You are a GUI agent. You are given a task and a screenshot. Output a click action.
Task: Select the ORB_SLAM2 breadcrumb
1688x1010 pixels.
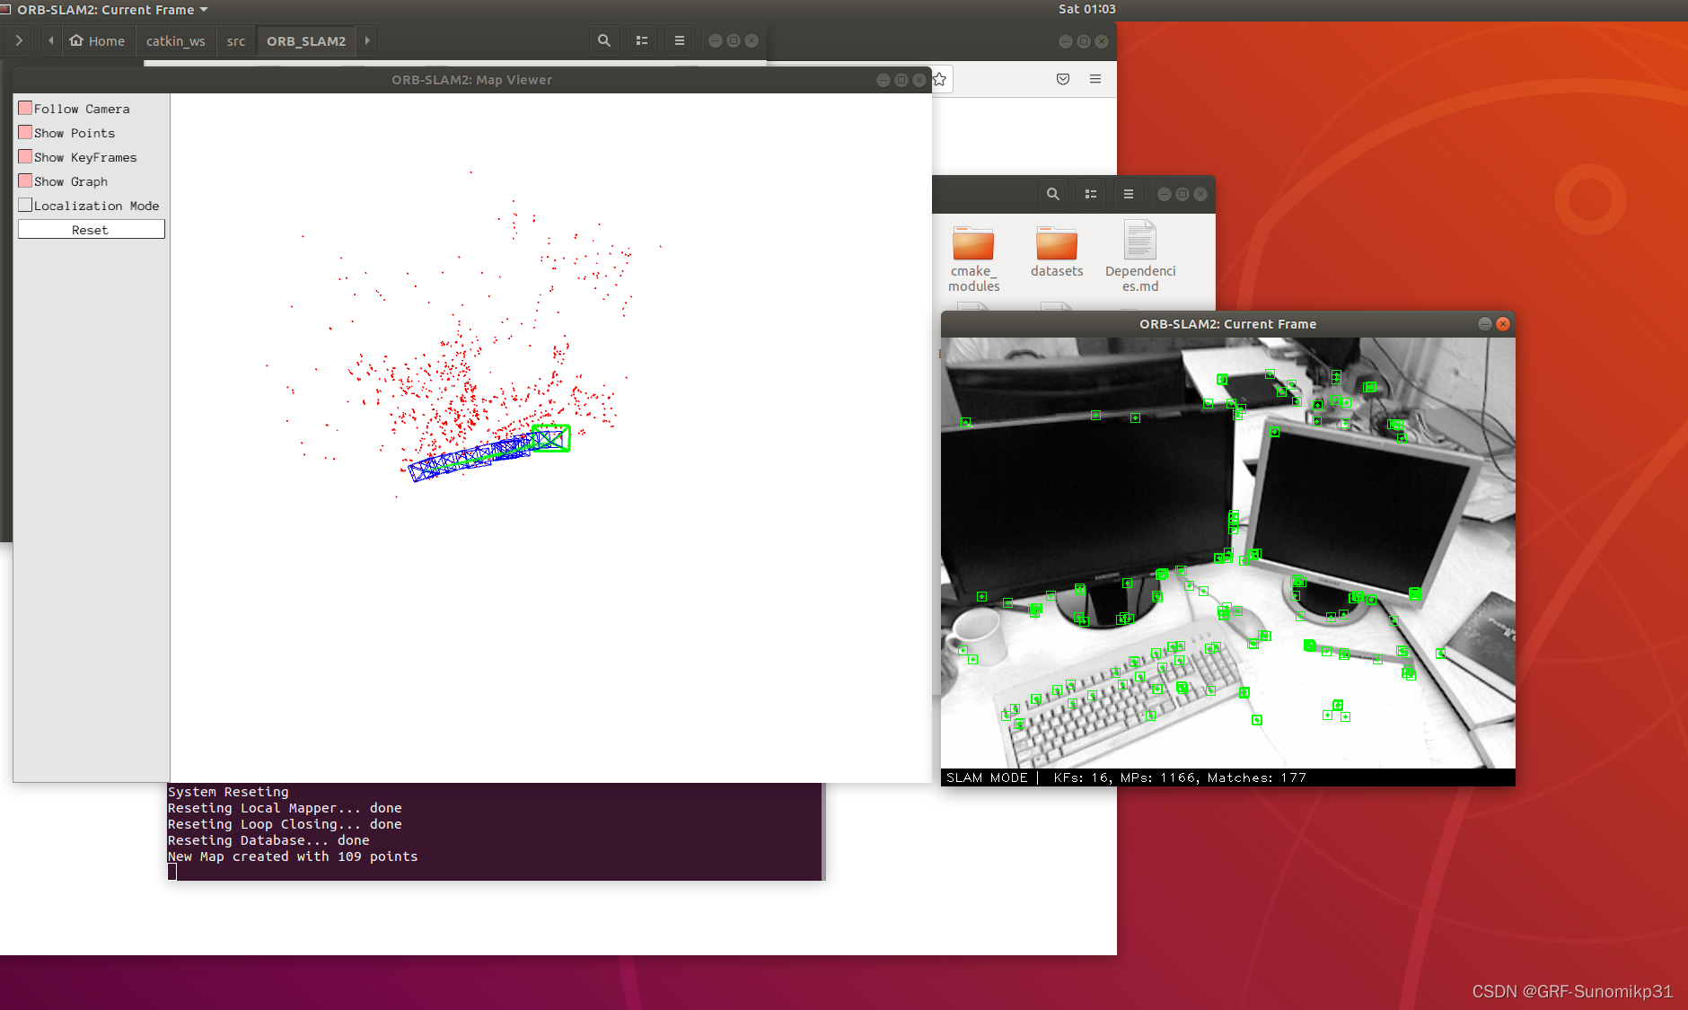click(x=306, y=40)
